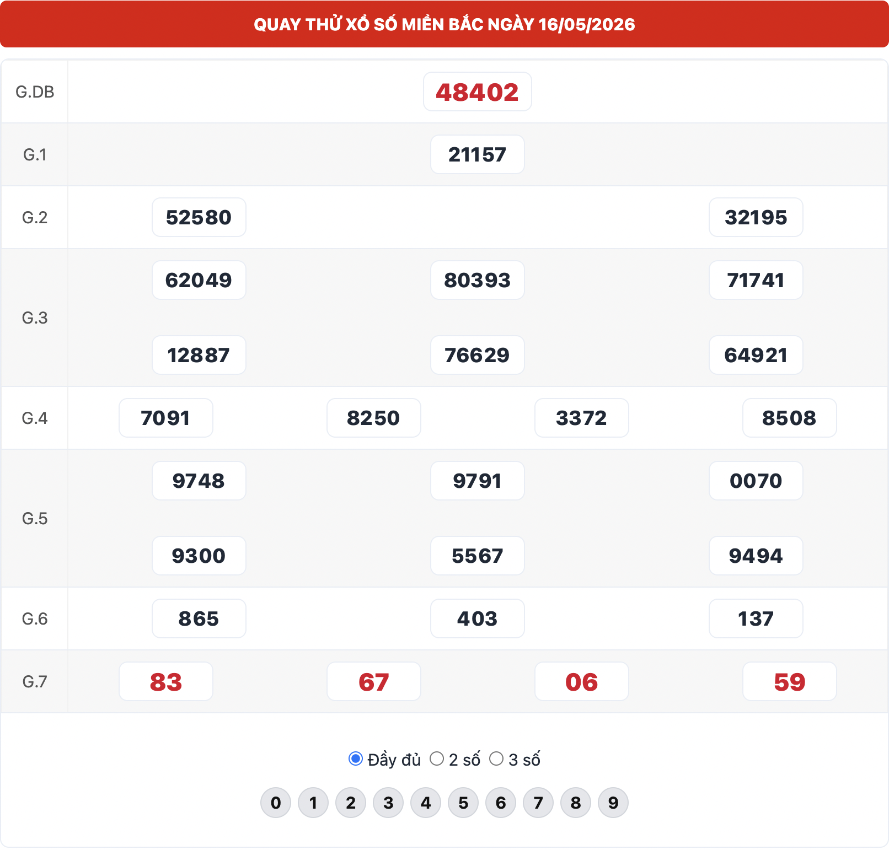
Task: Filter results by digit 2
Action: point(351,803)
